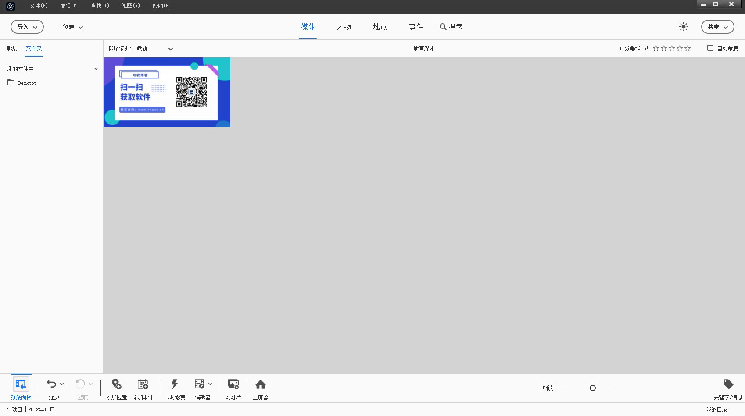This screenshot has width=745, height=416.
Task: Open Keyword/Info (关键字/信息) tag icon
Action: [x=728, y=384]
